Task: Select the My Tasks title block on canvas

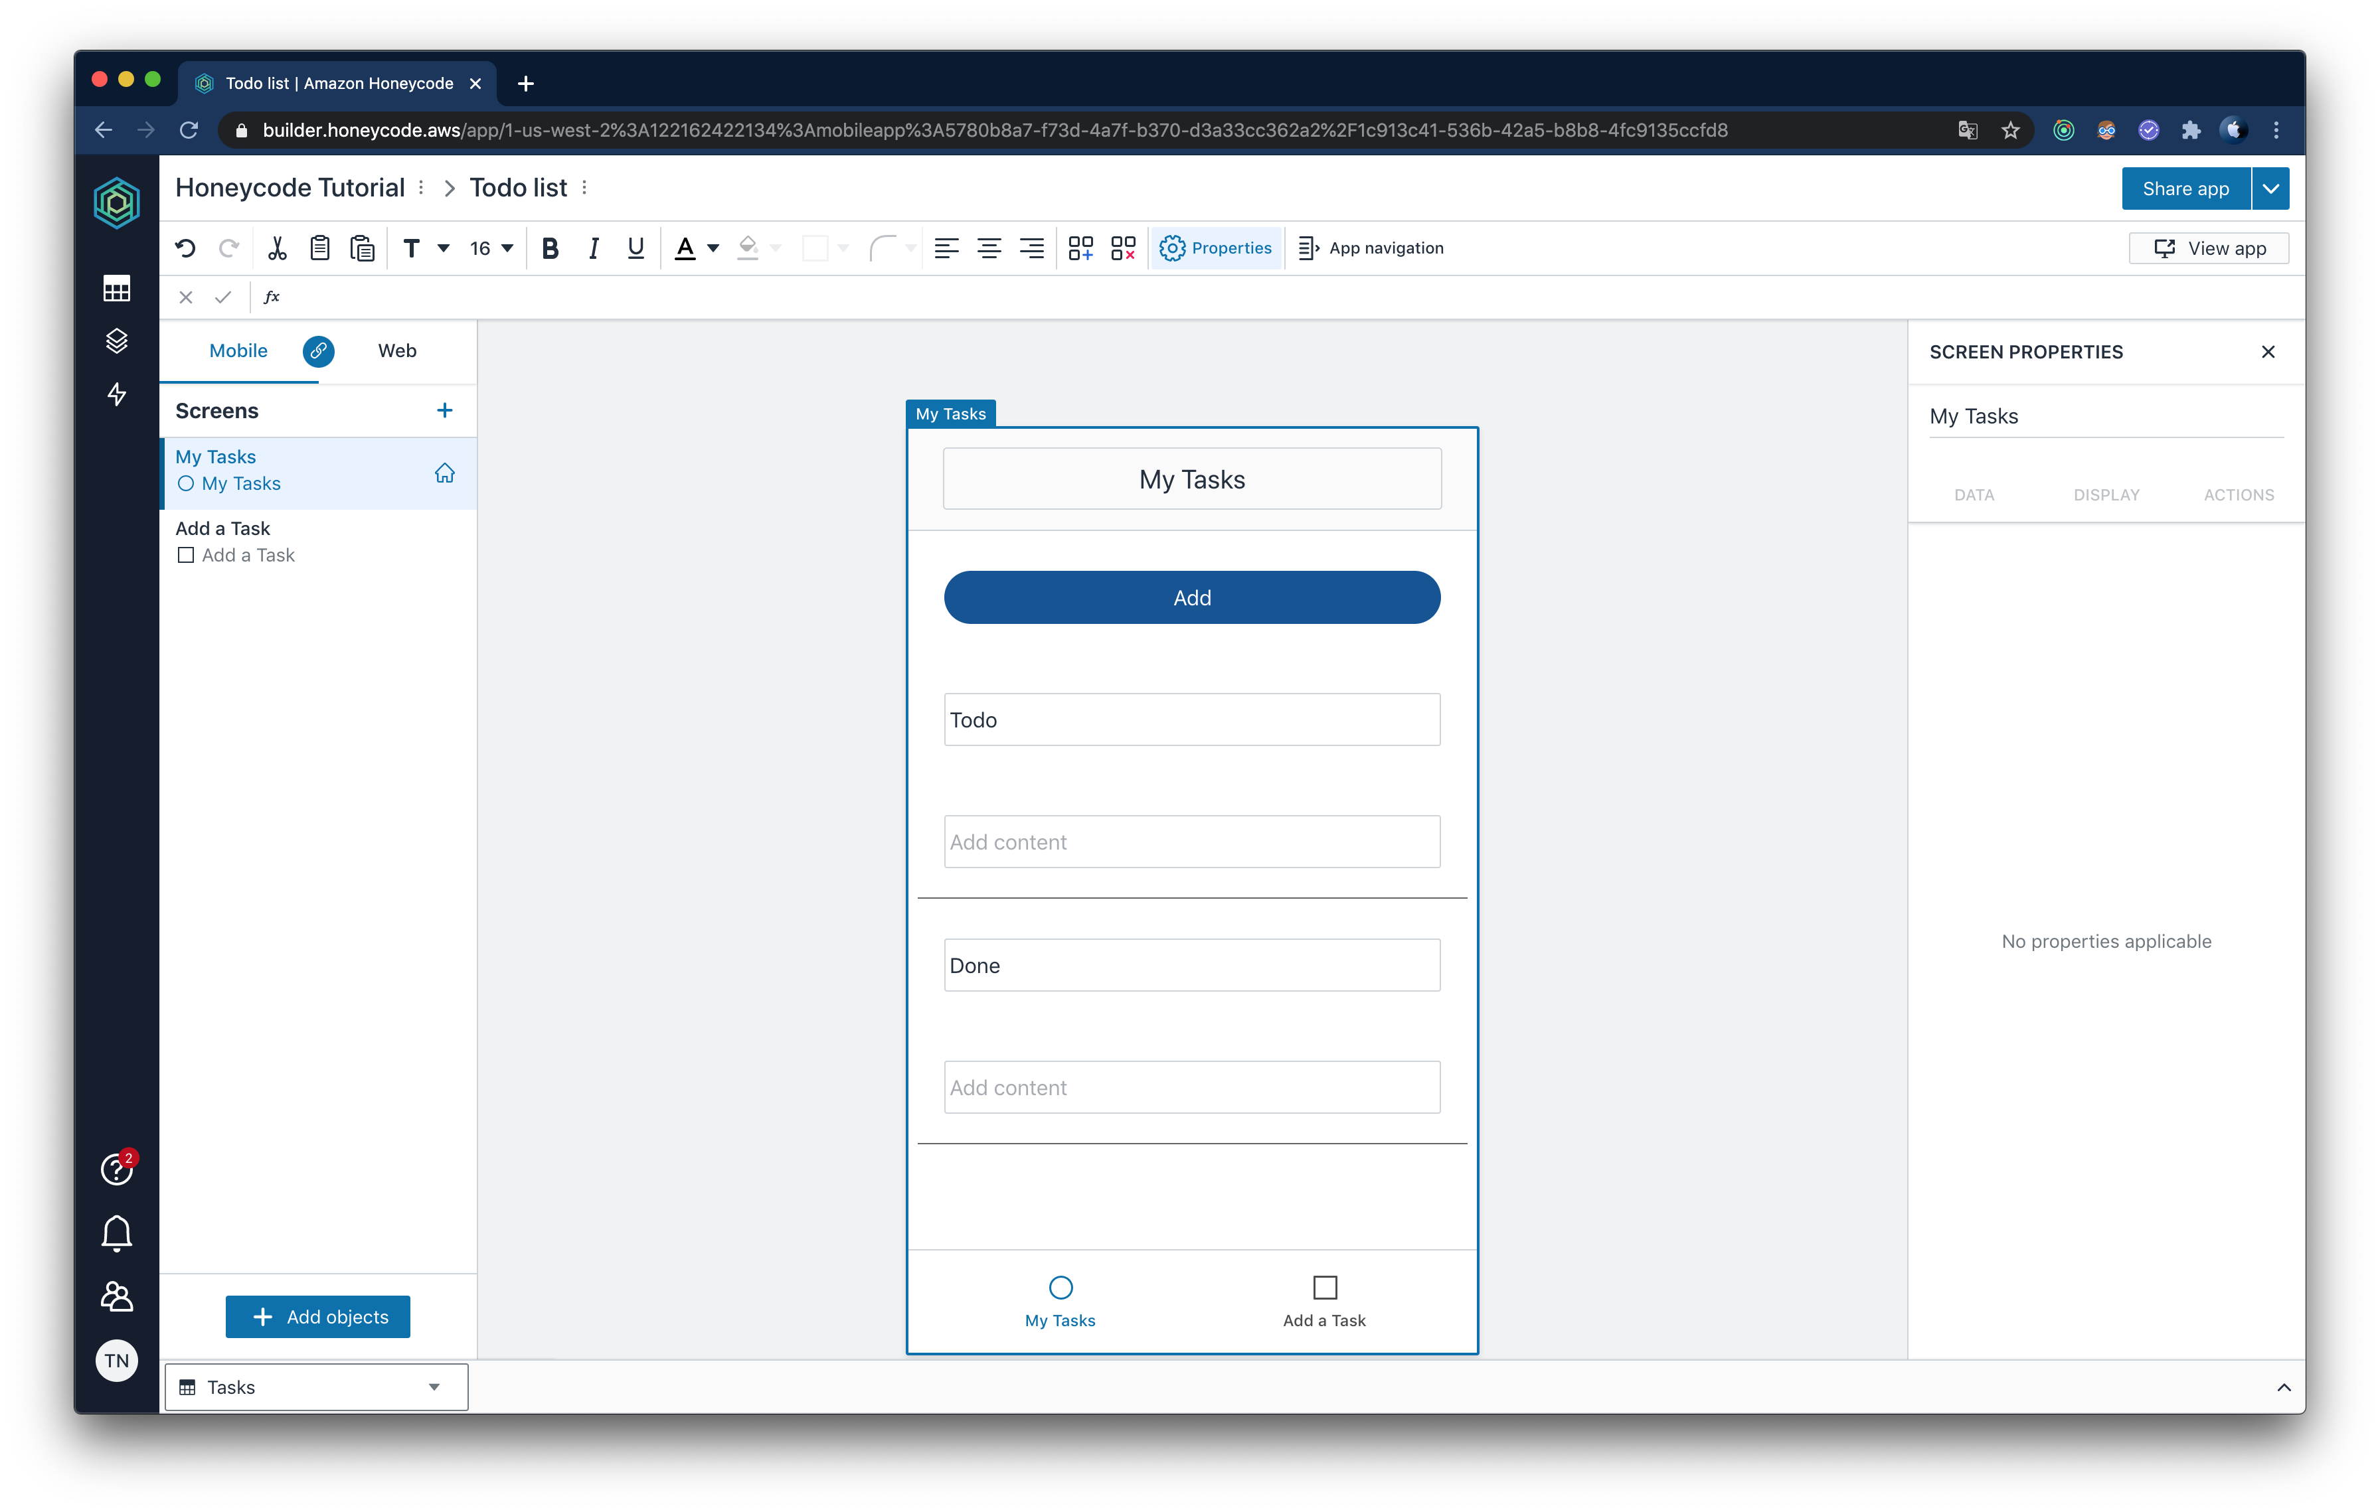Action: coord(1192,479)
